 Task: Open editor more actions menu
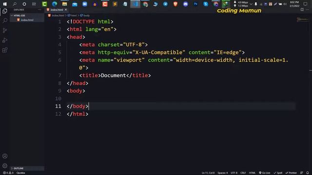pyautogui.click(x=308, y=10)
